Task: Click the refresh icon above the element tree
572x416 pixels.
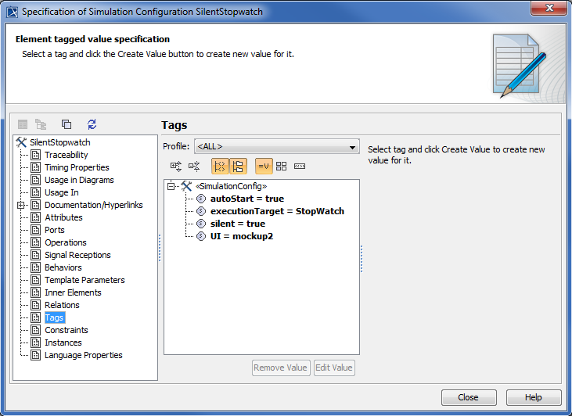Action: coord(92,124)
